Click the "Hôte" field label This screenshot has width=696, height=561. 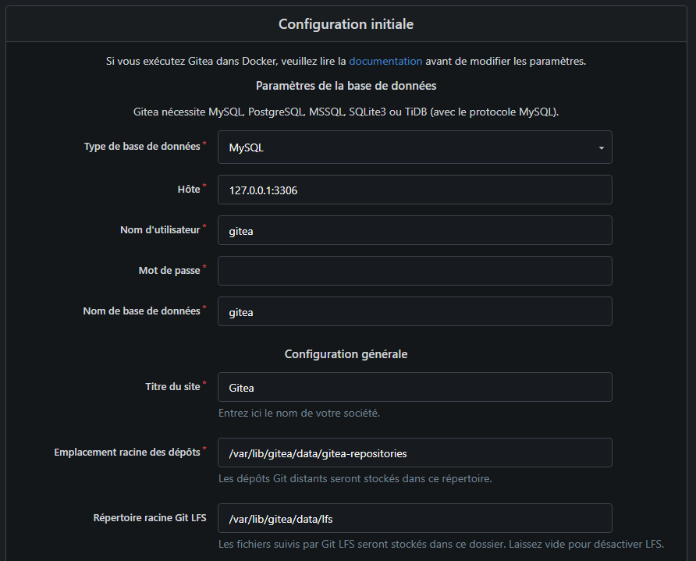(189, 190)
